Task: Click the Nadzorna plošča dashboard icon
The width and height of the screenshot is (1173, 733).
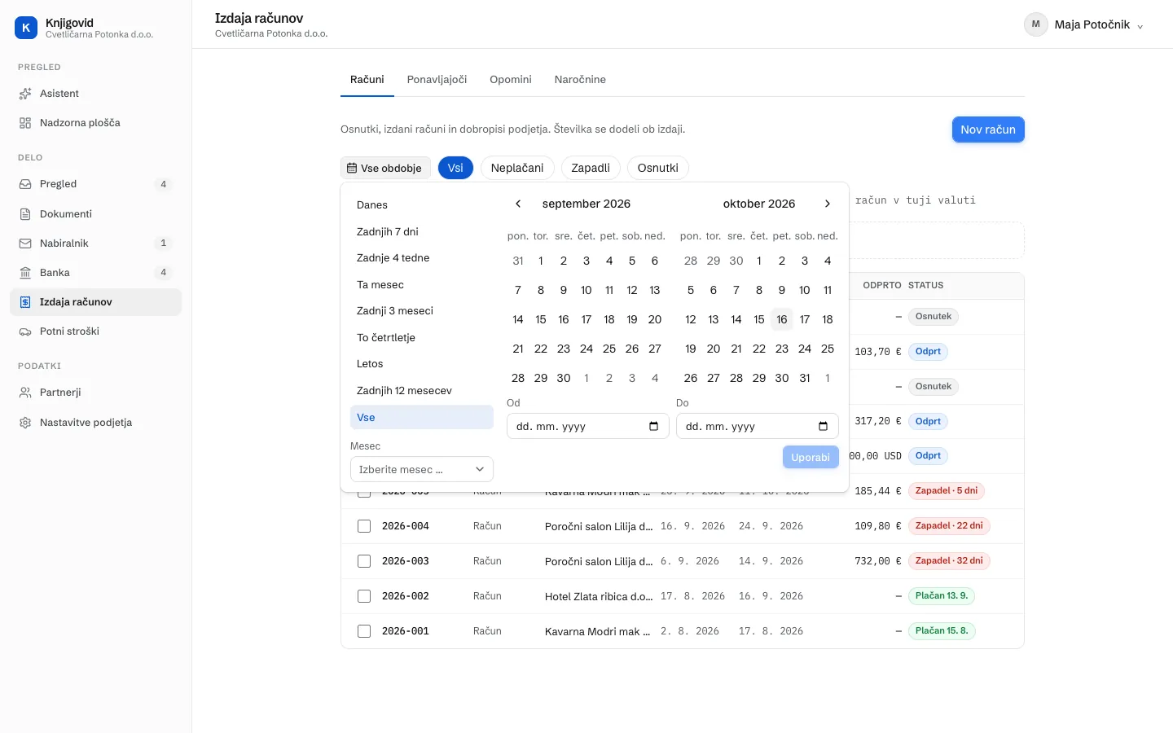Action: (x=25, y=123)
